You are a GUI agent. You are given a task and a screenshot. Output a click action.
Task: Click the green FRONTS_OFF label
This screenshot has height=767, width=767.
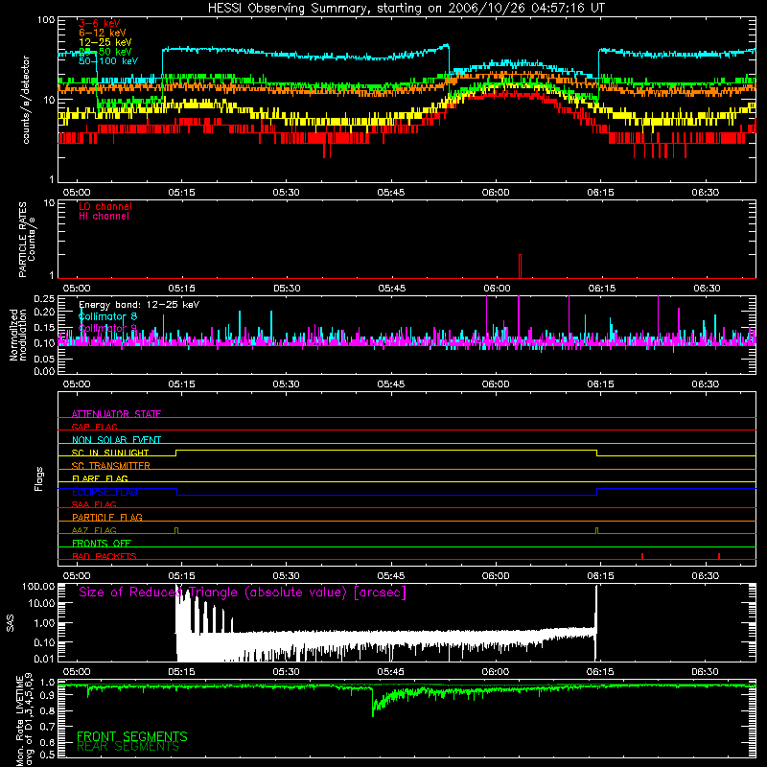(x=102, y=543)
